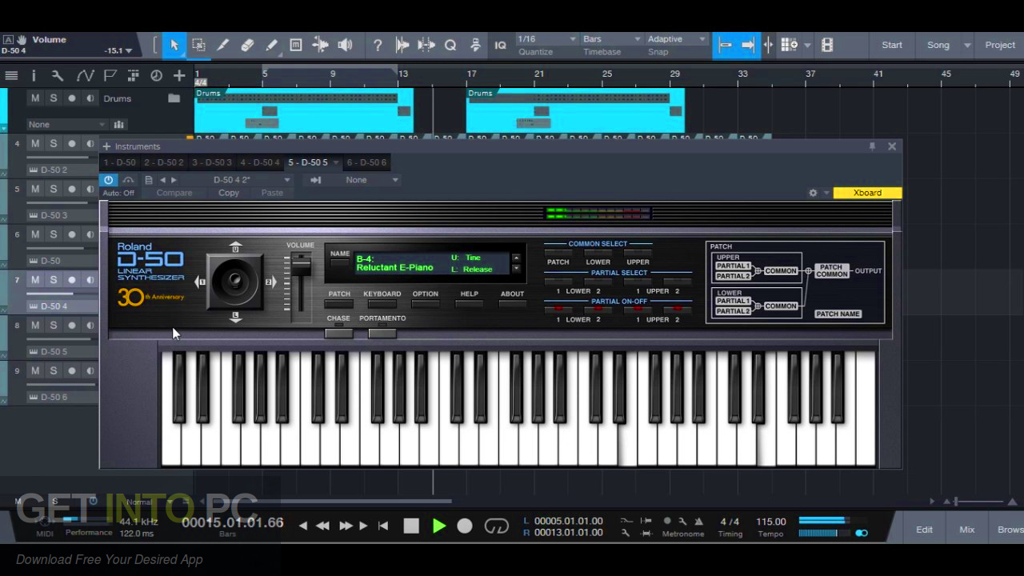Open the marker track flag icon

(x=110, y=75)
